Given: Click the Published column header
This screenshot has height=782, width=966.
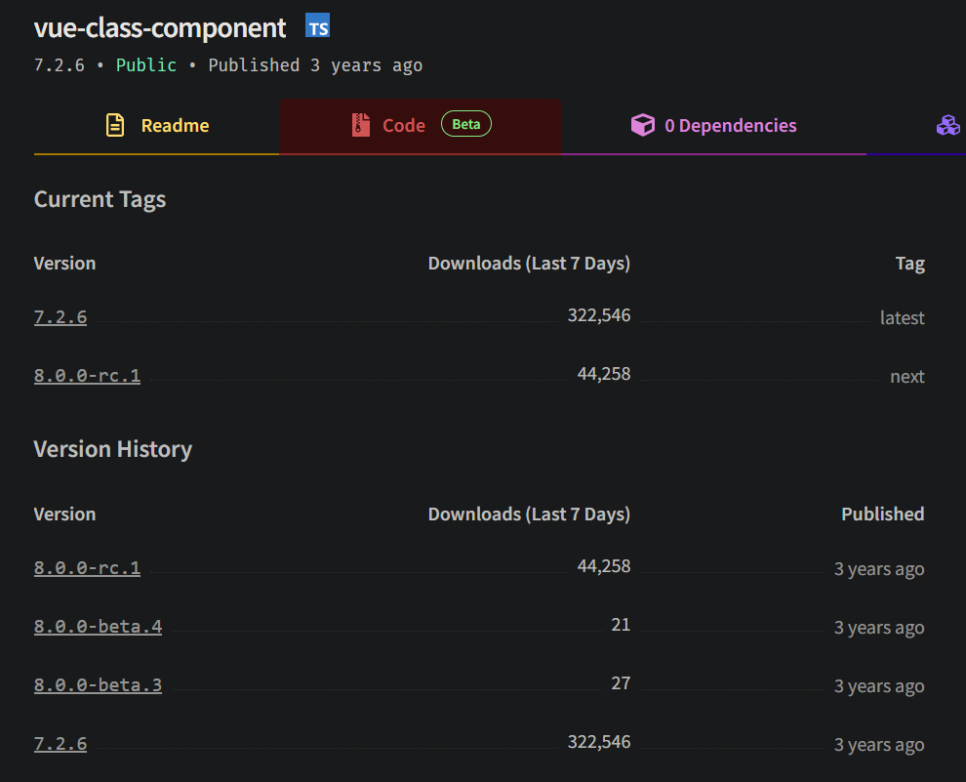Looking at the screenshot, I should coord(883,514).
